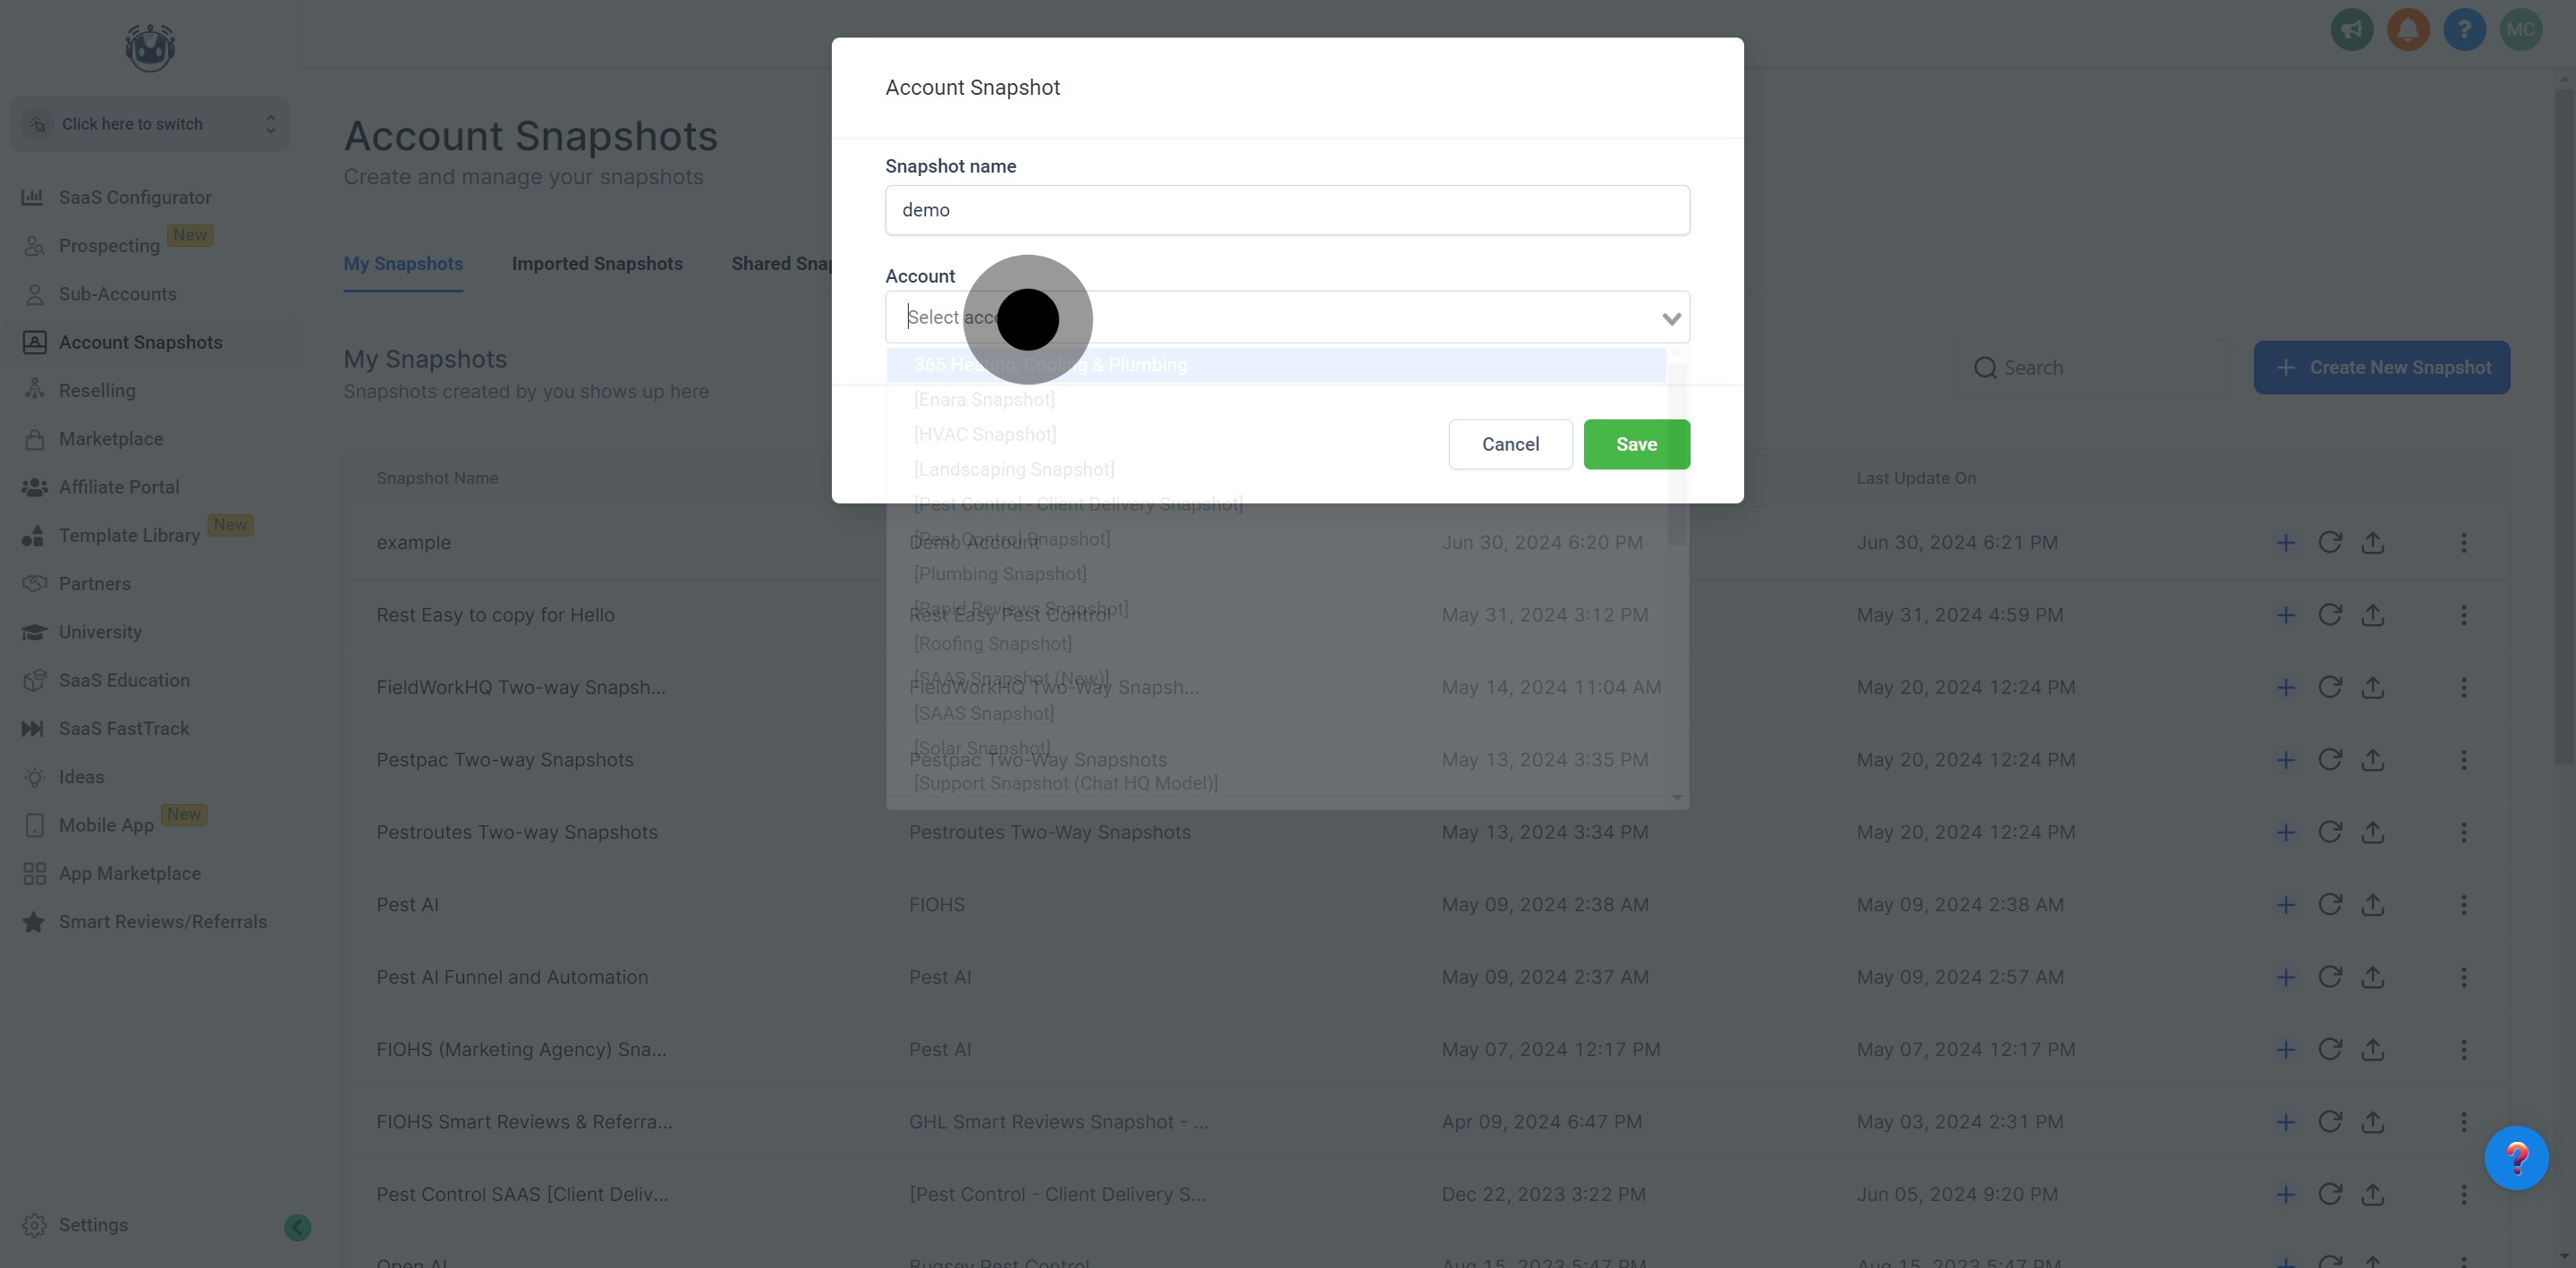2576x1268 pixels.
Task: Click share upload icon for Pest AI row
Action: pyautogui.click(x=2372, y=905)
